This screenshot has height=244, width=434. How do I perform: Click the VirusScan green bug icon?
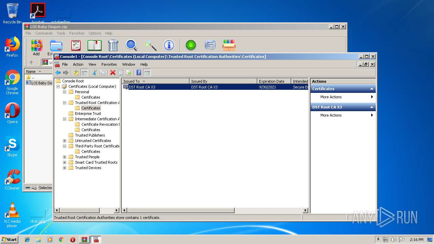(x=191, y=45)
